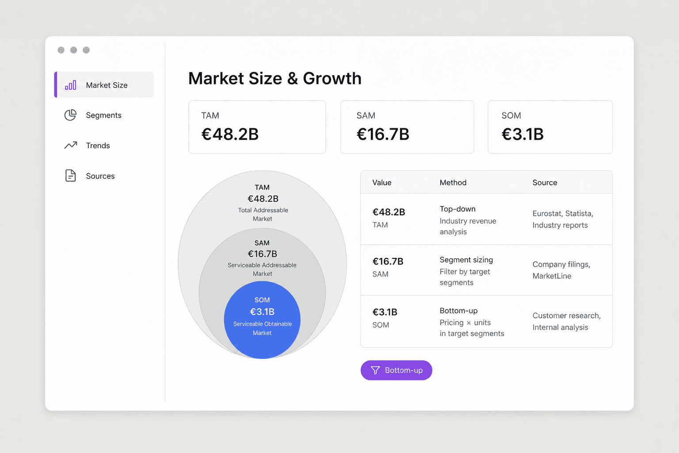
Task: Select the Top-down TAM table row
Action: click(x=486, y=219)
